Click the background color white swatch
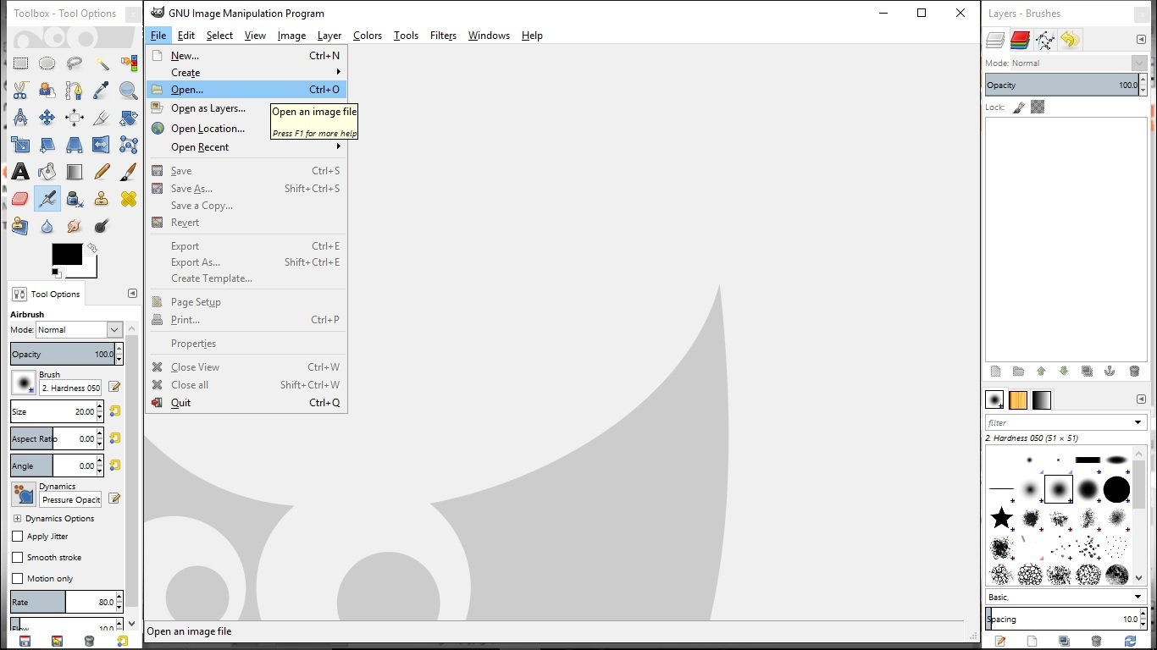1157x650 pixels. pos(89,270)
